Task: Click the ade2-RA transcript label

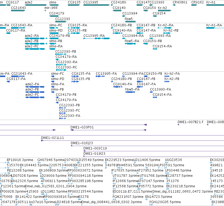Action: (x=32, y=36)
